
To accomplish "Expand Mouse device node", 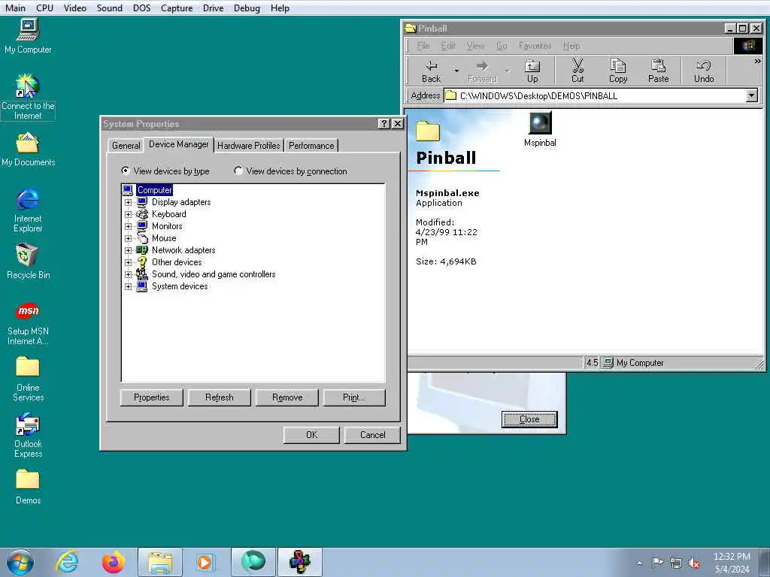I will pos(128,238).
